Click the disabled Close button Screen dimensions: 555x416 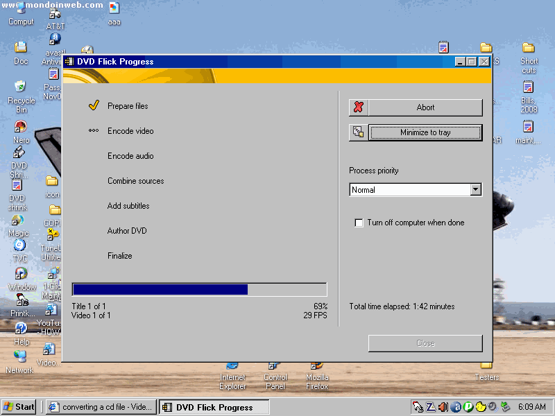pyautogui.click(x=425, y=343)
